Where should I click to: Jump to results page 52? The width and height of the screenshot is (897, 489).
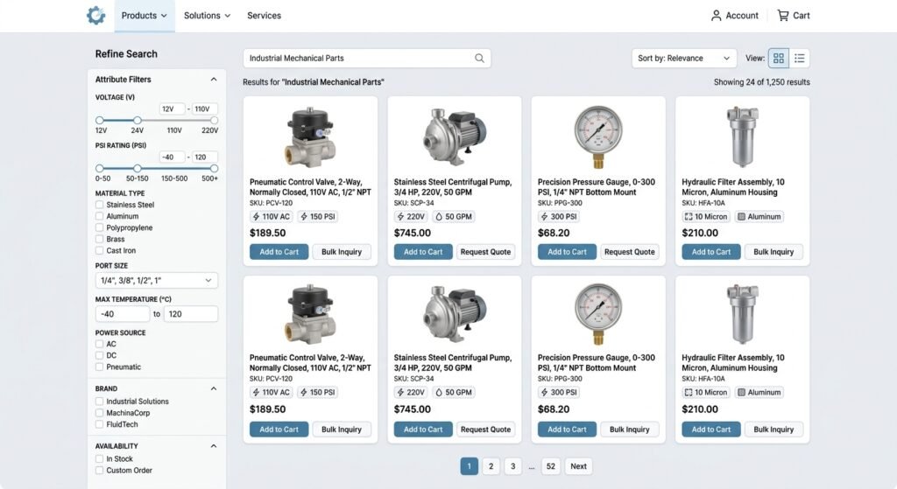tap(550, 466)
